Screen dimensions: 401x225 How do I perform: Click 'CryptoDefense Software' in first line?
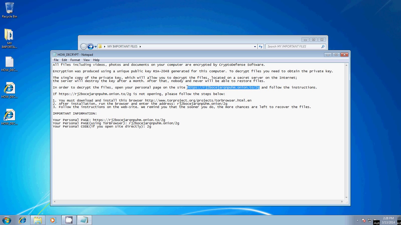click(242, 65)
